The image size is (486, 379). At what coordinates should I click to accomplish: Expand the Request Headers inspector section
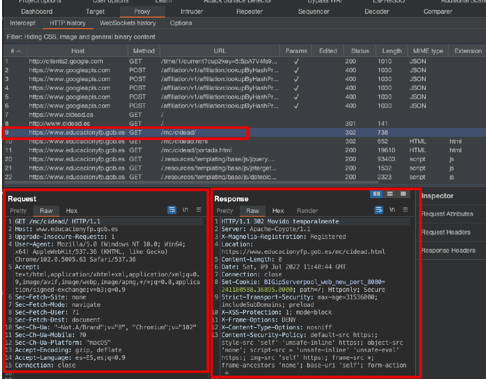click(446, 232)
